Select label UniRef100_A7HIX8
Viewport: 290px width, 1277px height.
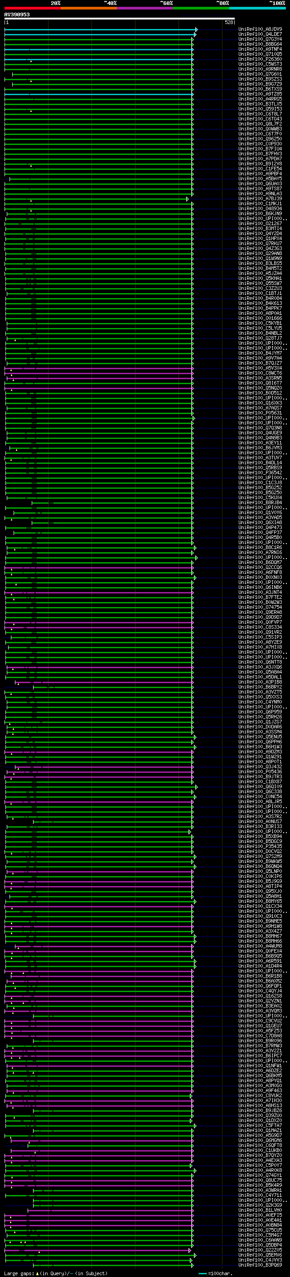(x=260, y=647)
